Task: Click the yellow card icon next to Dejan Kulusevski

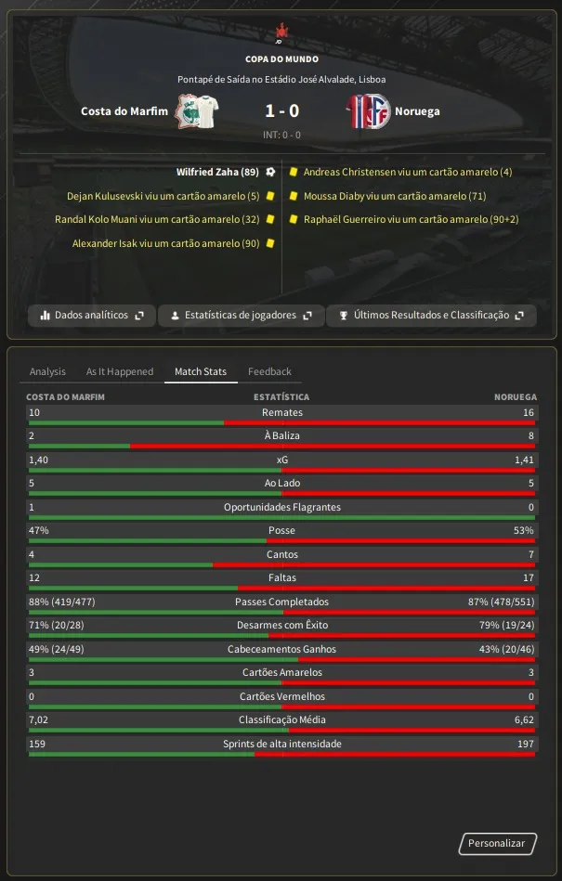Action: [270, 196]
